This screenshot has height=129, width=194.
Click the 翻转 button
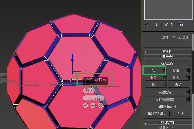[x=179, y=85]
